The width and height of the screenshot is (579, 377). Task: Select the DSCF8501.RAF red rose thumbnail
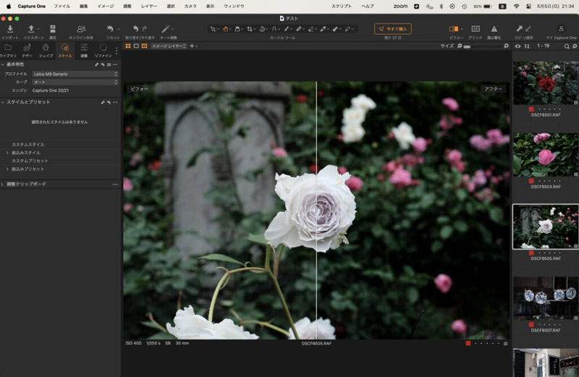[545, 82]
